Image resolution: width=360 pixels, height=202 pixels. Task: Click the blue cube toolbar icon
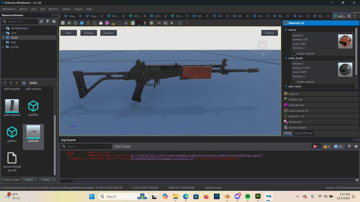pyautogui.click(x=82, y=23)
